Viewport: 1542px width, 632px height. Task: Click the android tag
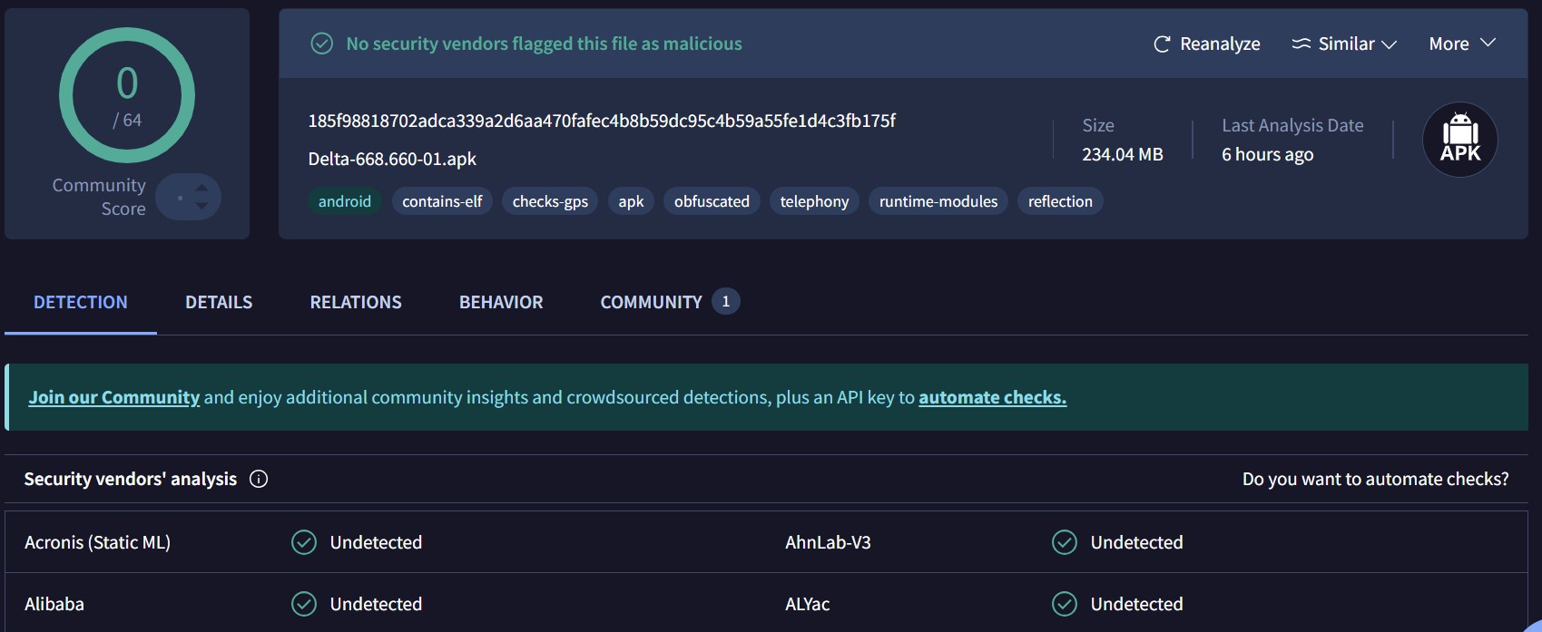click(345, 201)
